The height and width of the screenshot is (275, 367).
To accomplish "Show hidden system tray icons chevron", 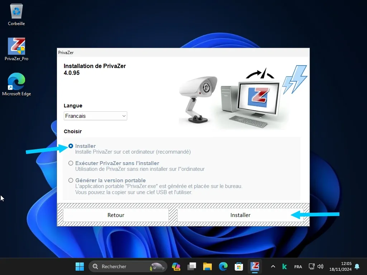I will 273,266.
